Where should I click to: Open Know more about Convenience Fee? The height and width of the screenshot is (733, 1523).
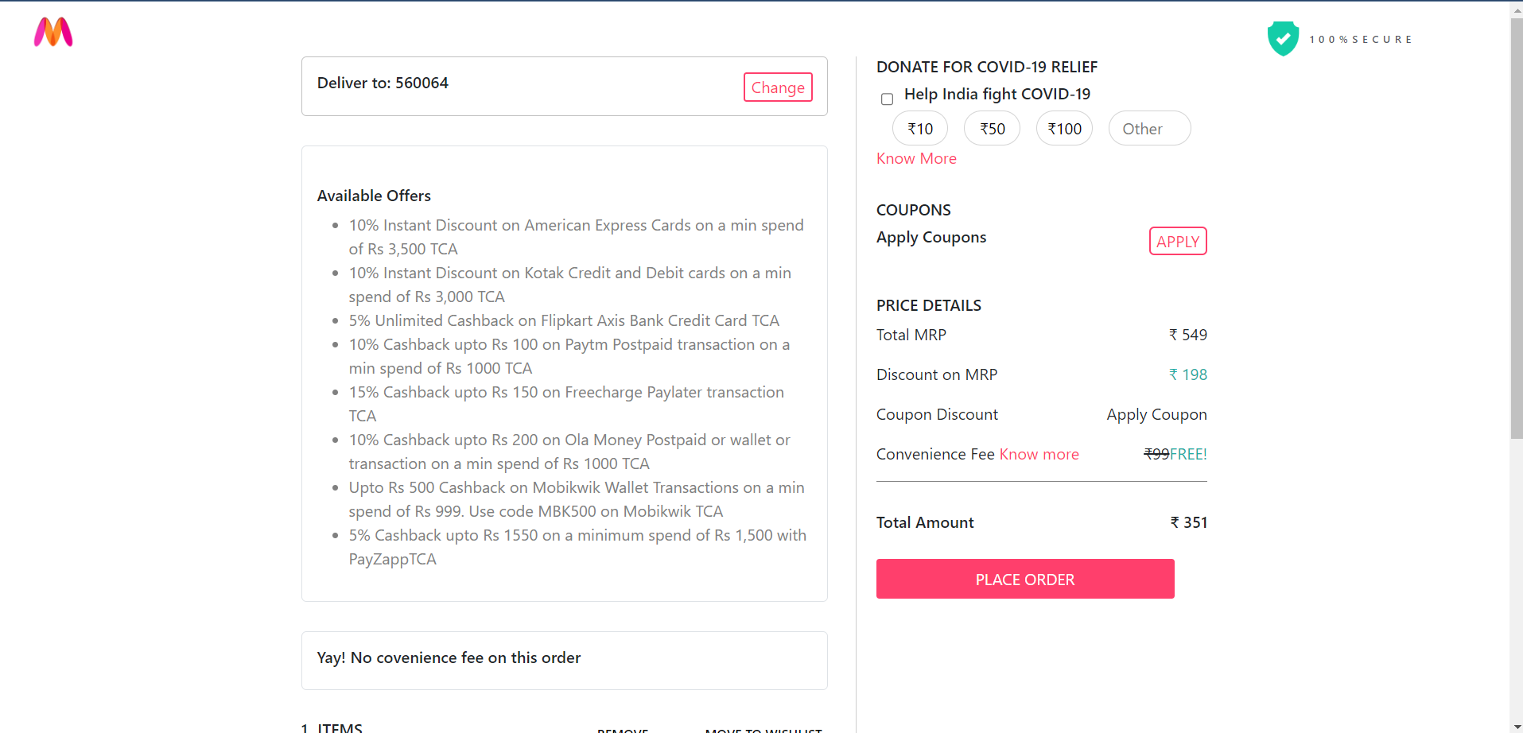click(1039, 454)
